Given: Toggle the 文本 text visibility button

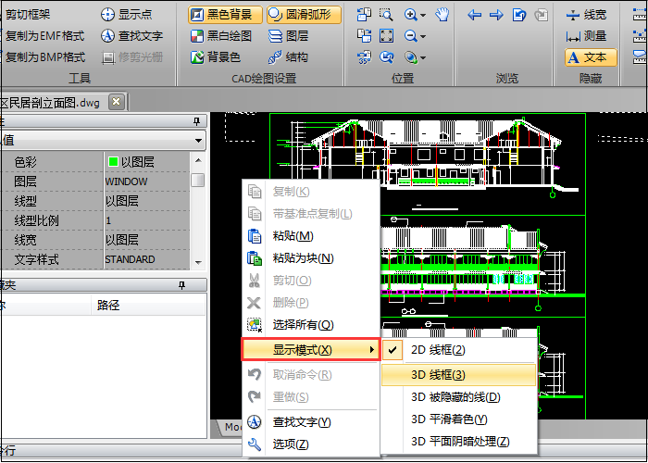Looking at the screenshot, I should (x=586, y=57).
